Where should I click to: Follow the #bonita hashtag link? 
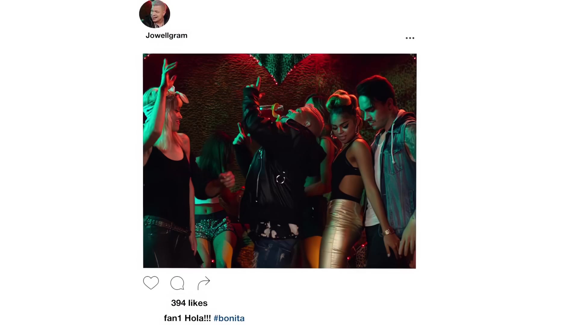(x=229, y=318)
